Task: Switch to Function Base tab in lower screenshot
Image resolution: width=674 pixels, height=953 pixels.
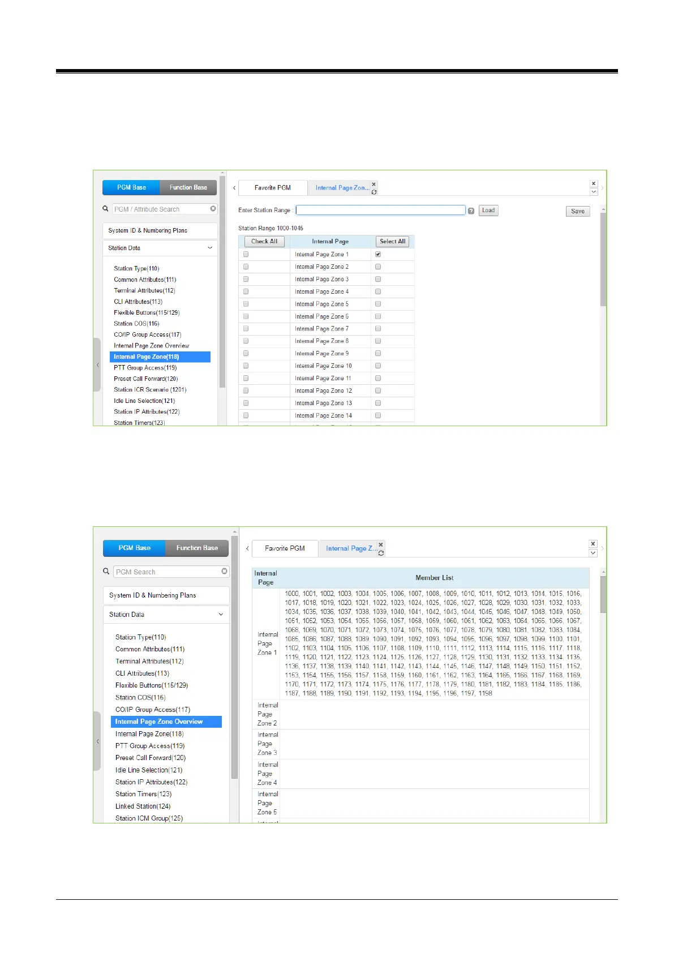Action: tap(197, 548)
